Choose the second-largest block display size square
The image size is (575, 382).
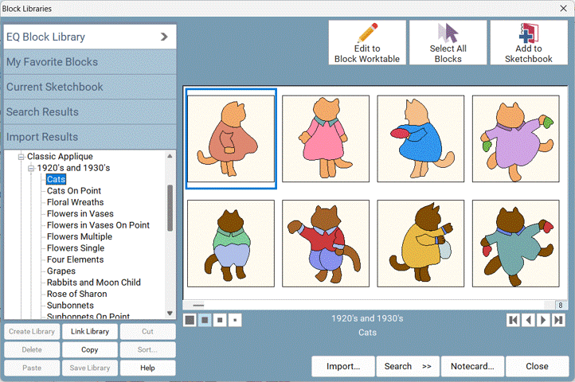(205, 321)
